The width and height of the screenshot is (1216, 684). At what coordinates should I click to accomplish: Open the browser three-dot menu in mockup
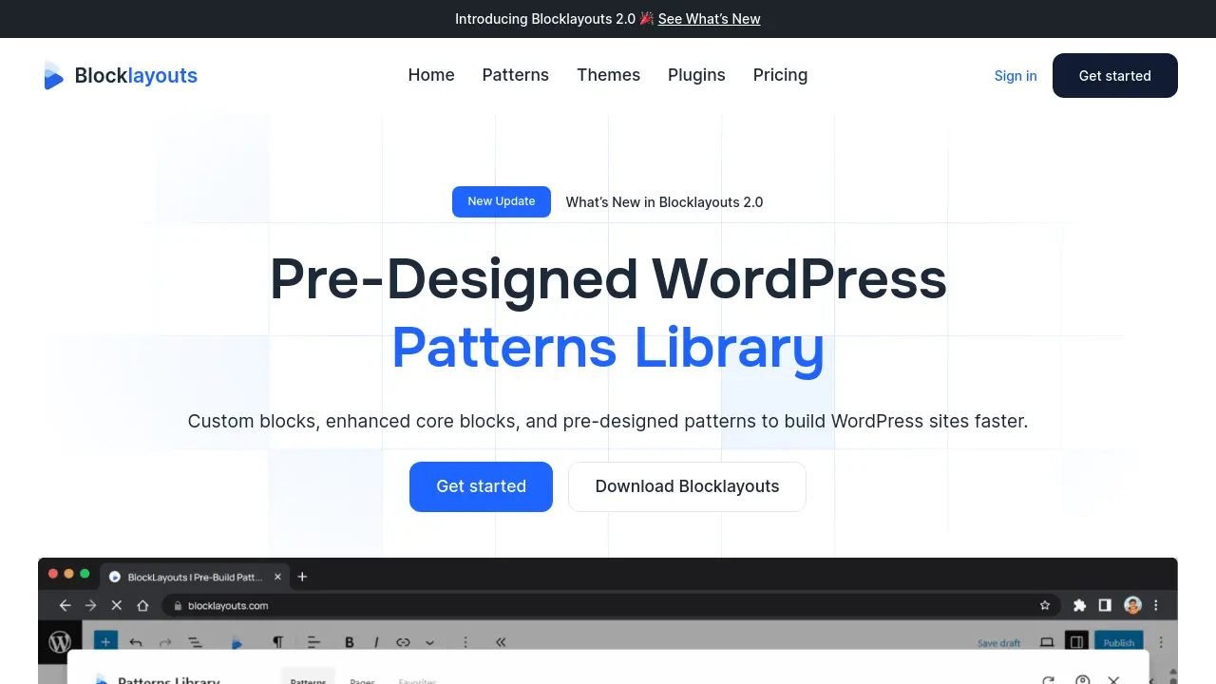point(1156,605)
